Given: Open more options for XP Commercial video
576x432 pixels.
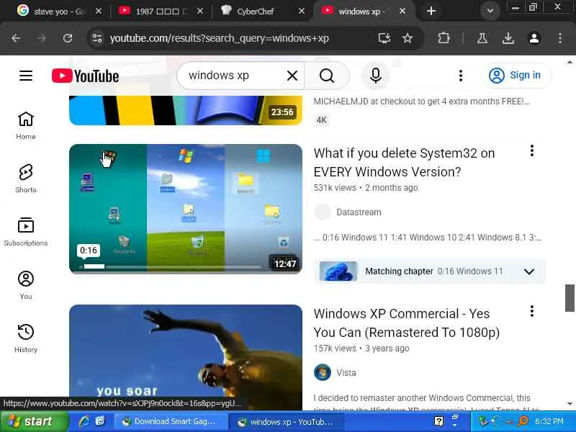Looking at the screenshot, I should [x=531, y=311].
